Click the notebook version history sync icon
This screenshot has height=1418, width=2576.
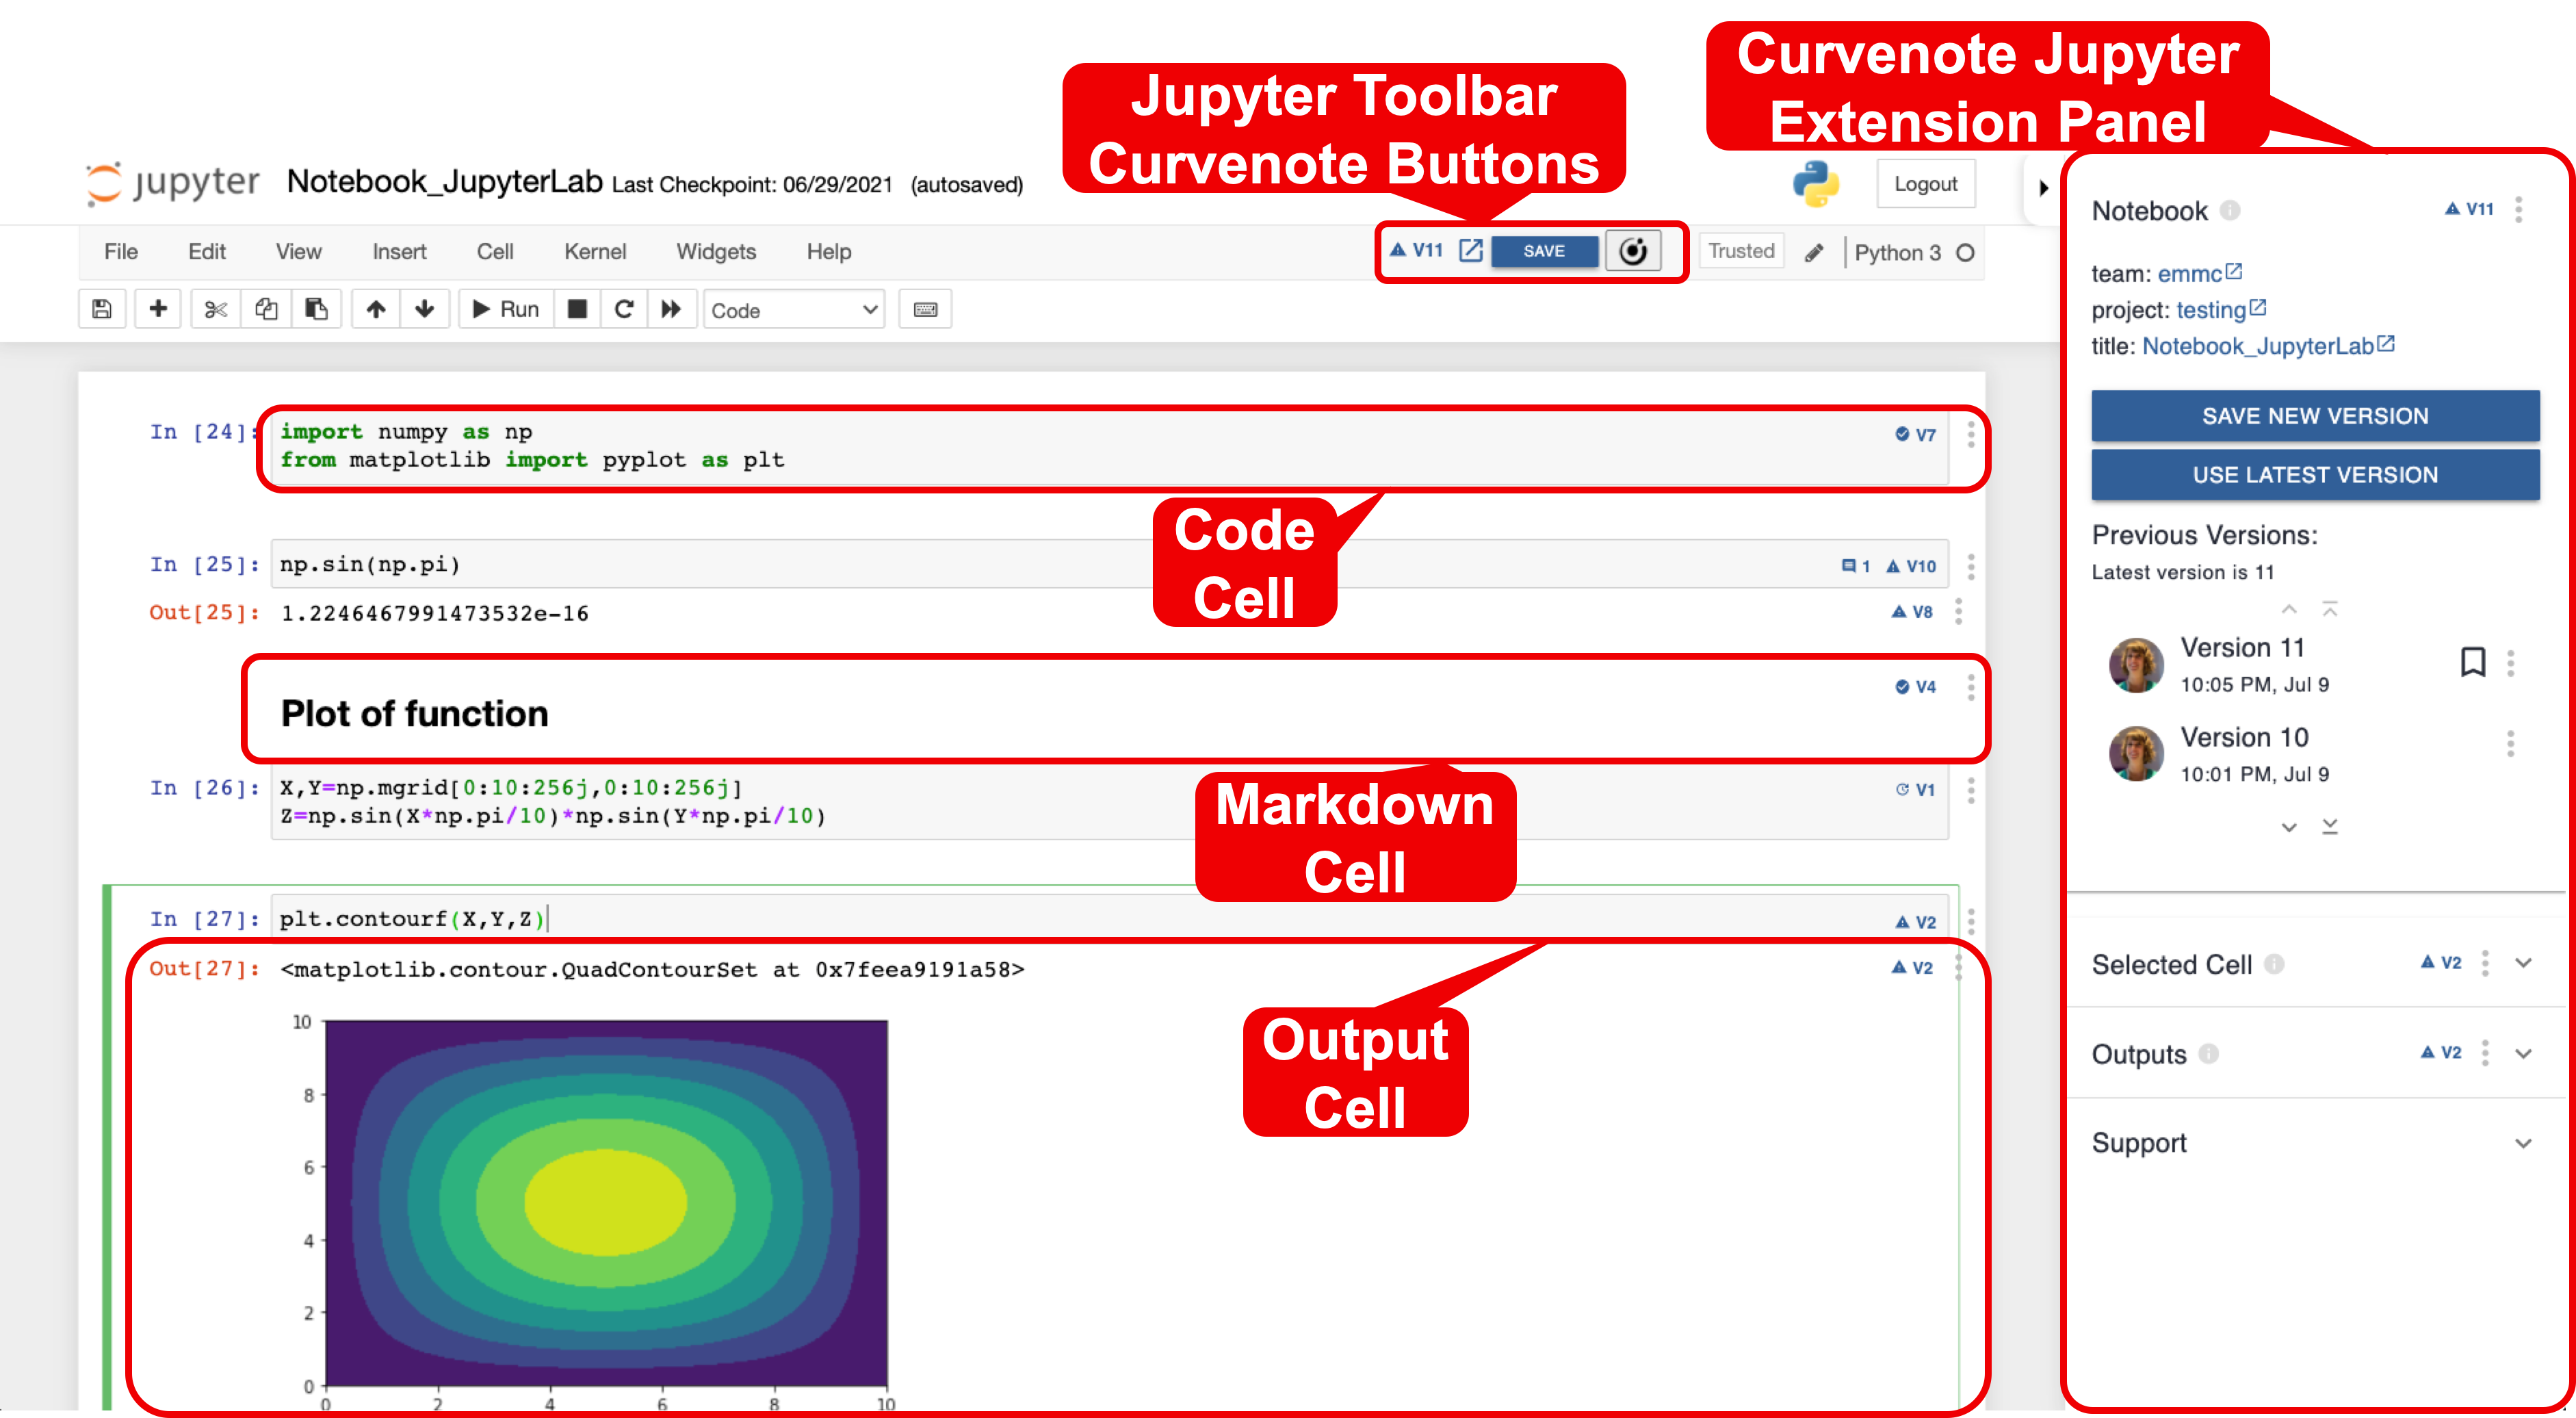tap(1635, 251)
